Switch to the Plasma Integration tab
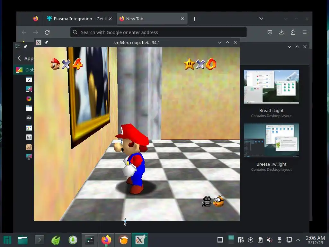This screenshot has width=329, height=247. [x=79, y=19]
